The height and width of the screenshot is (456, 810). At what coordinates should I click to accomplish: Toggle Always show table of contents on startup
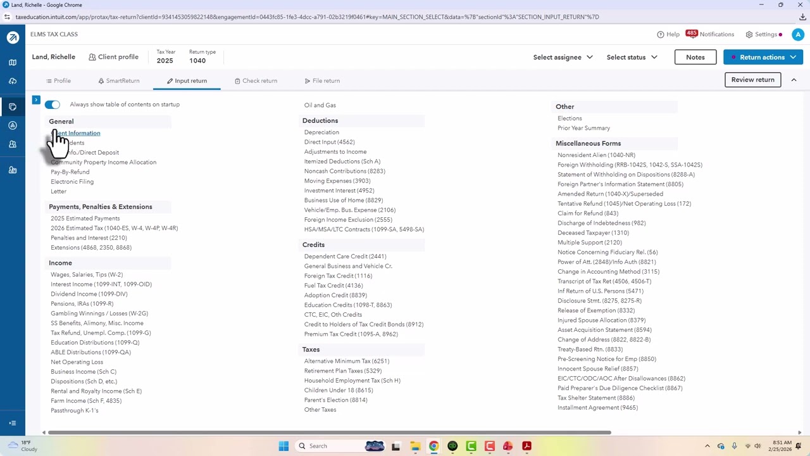[53, 104]
